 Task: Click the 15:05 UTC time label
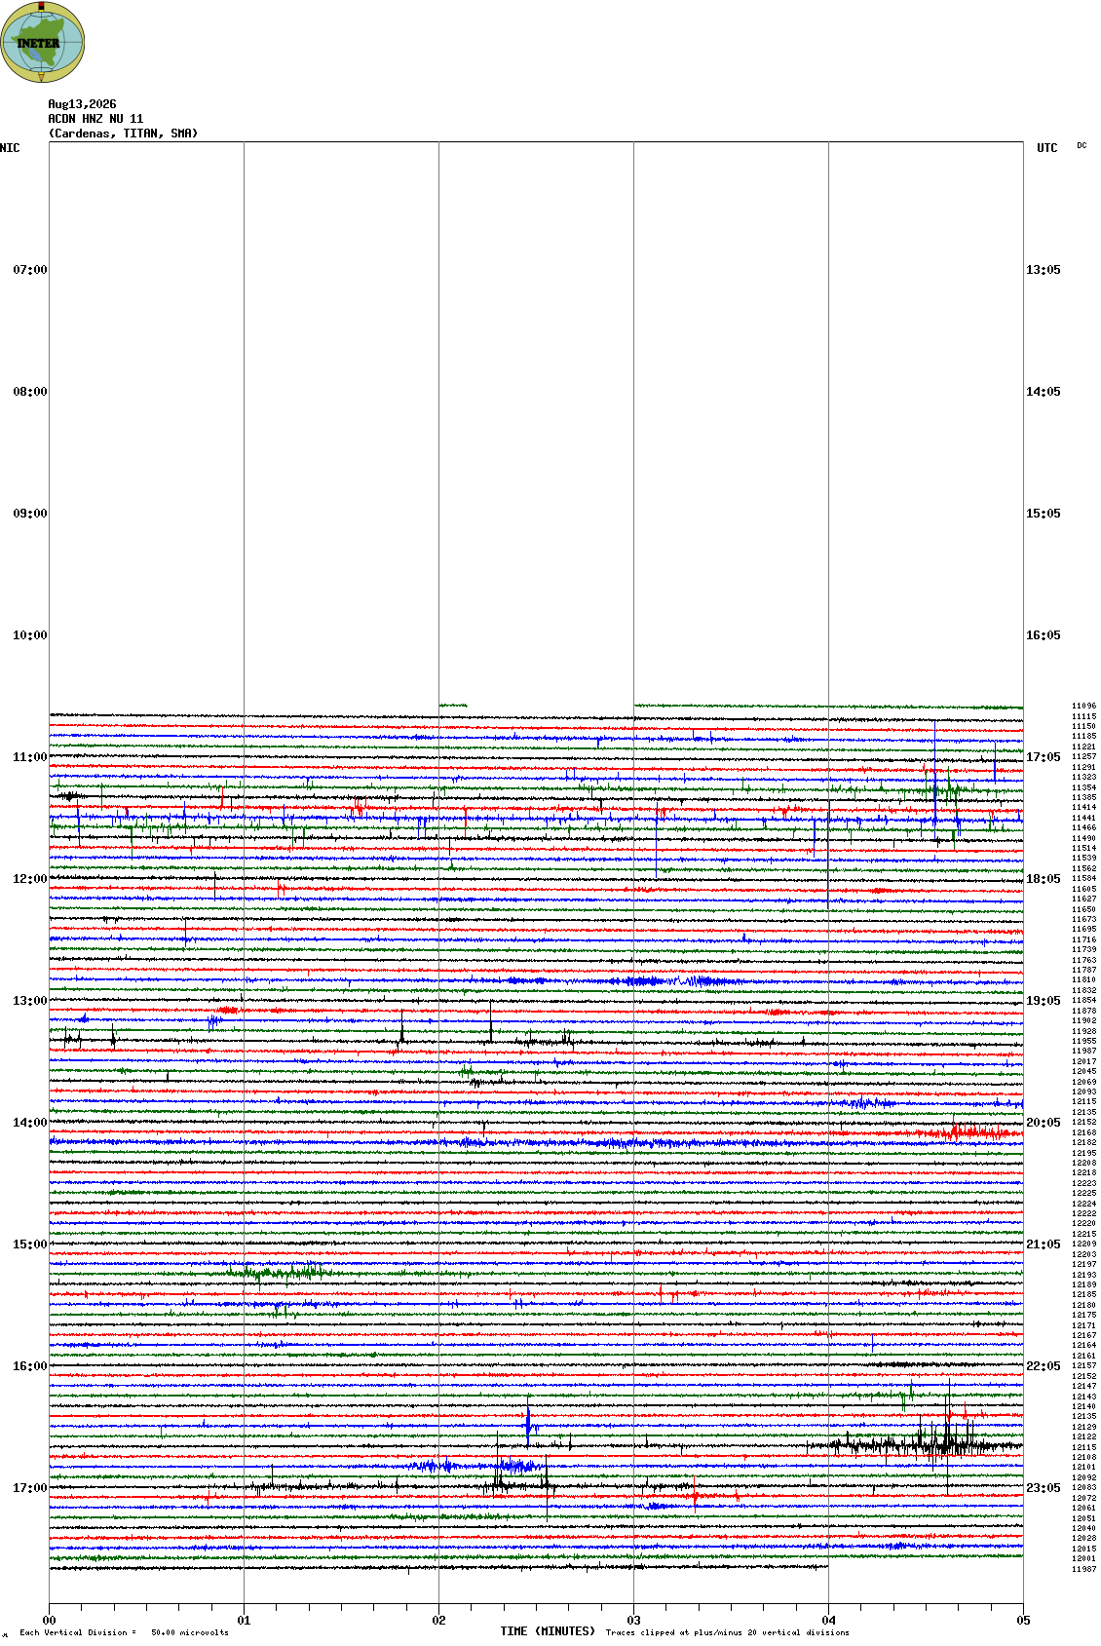(x=1044, y=514)
